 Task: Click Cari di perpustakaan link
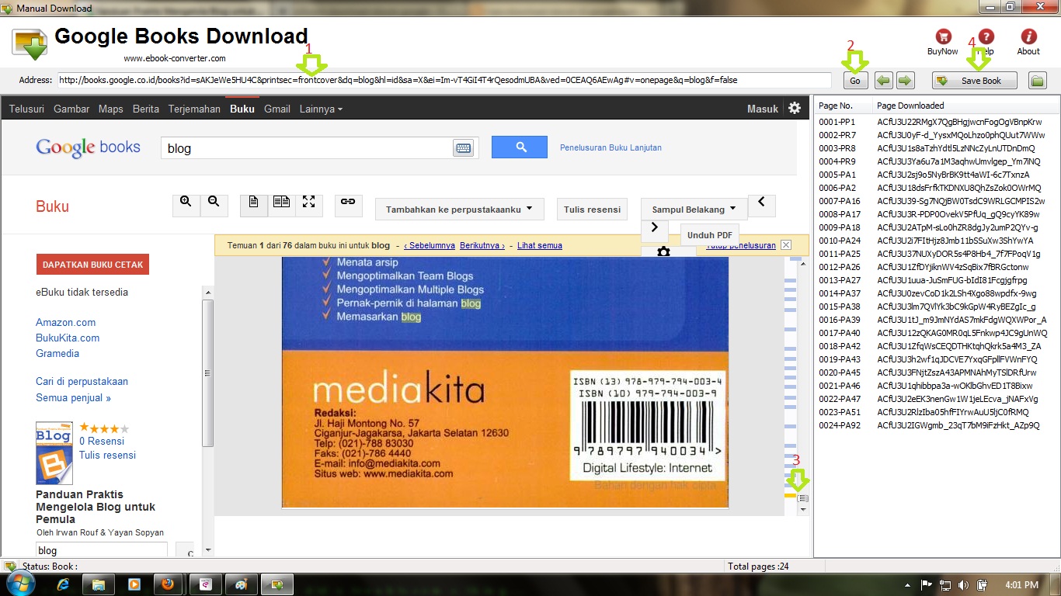coord(82,381)
